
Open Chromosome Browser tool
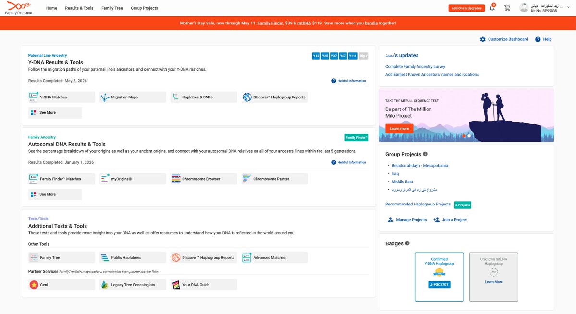coord(204,179)
